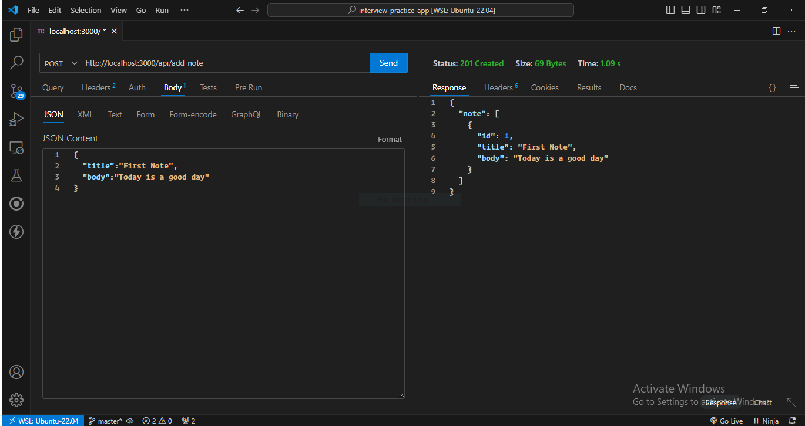The width and height of the screenshot is (805, 426).
Task: Open the Remote Explorer icon
Action: coord(16,148)
